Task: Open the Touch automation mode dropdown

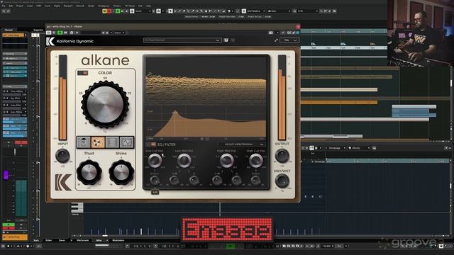Action: tap(143, 11)
